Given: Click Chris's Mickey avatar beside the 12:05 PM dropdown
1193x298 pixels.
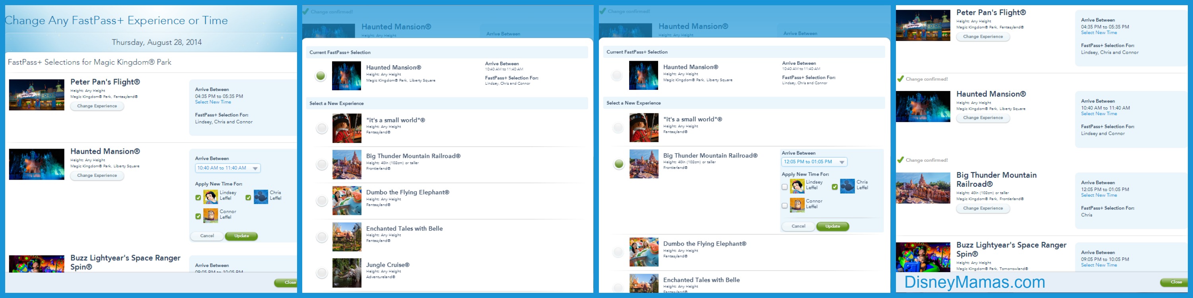Looking at the screenshot, I should pyautogui.click(x=847, y=186).
